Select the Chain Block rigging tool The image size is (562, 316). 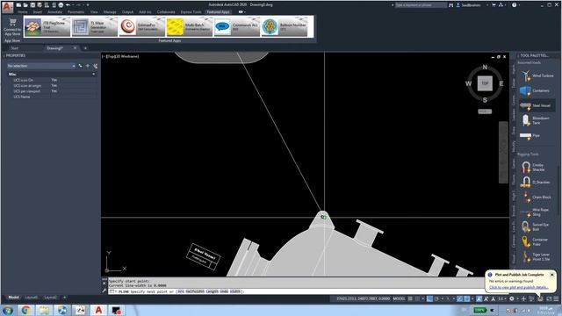[x=537, y=197]
